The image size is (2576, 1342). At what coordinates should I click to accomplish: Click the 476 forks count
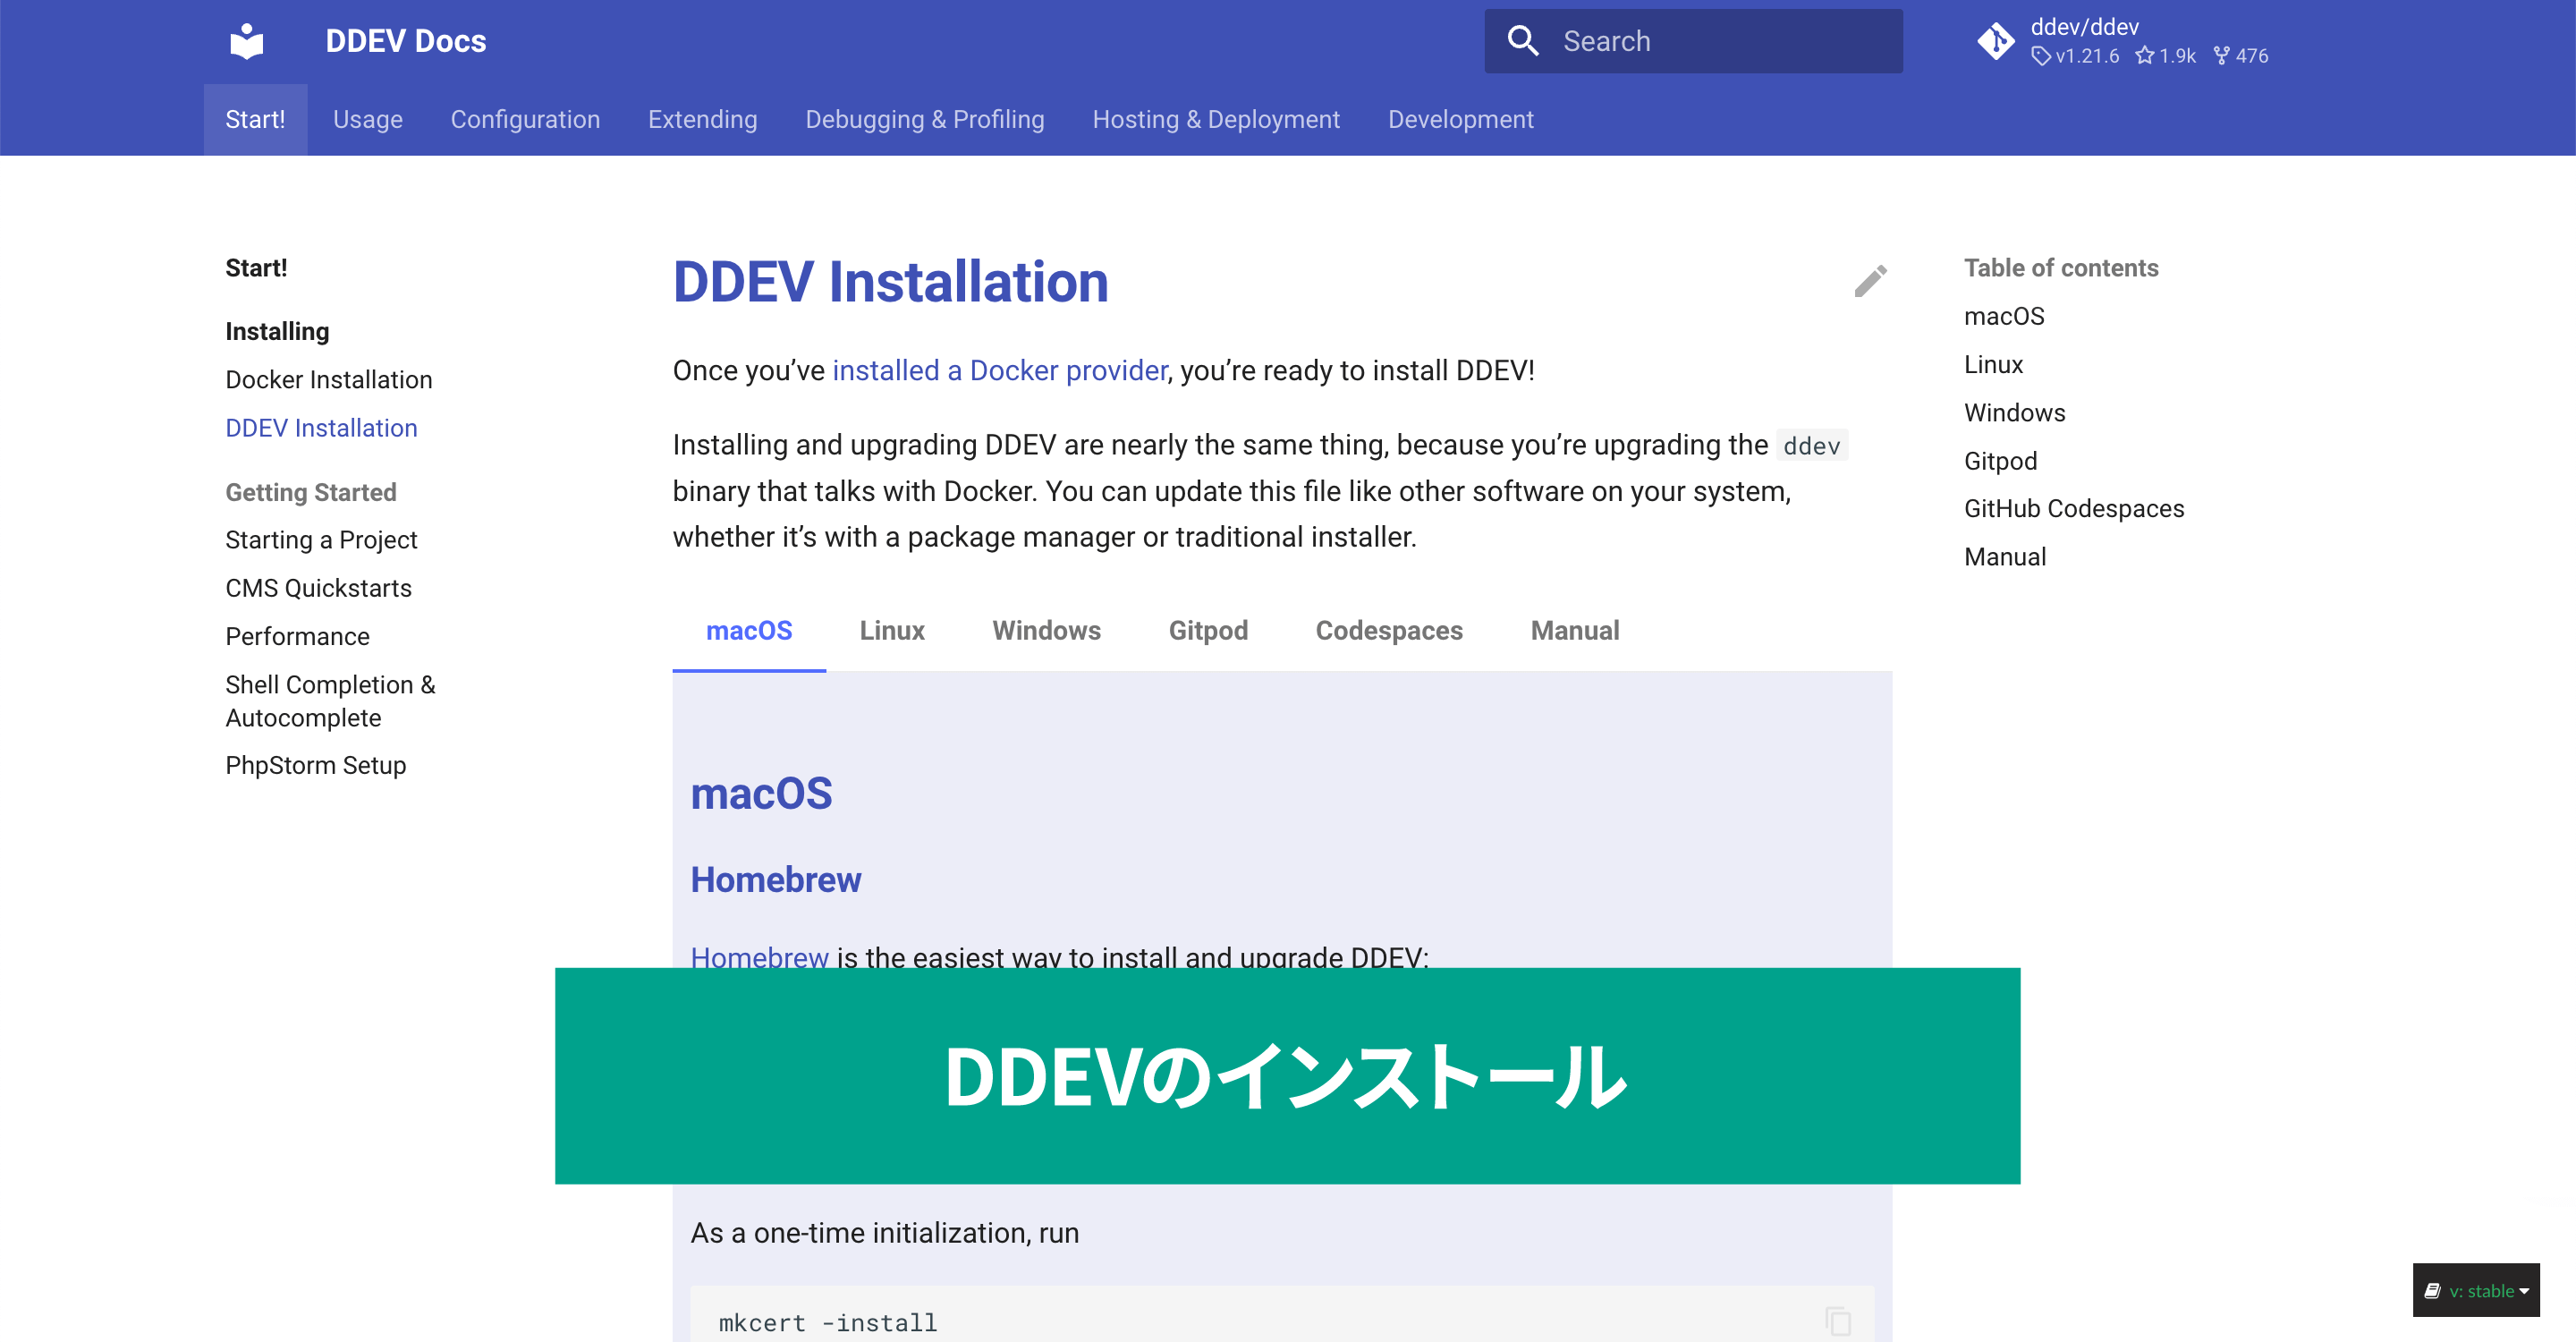pyautogui.click(x=2241, y=56)
